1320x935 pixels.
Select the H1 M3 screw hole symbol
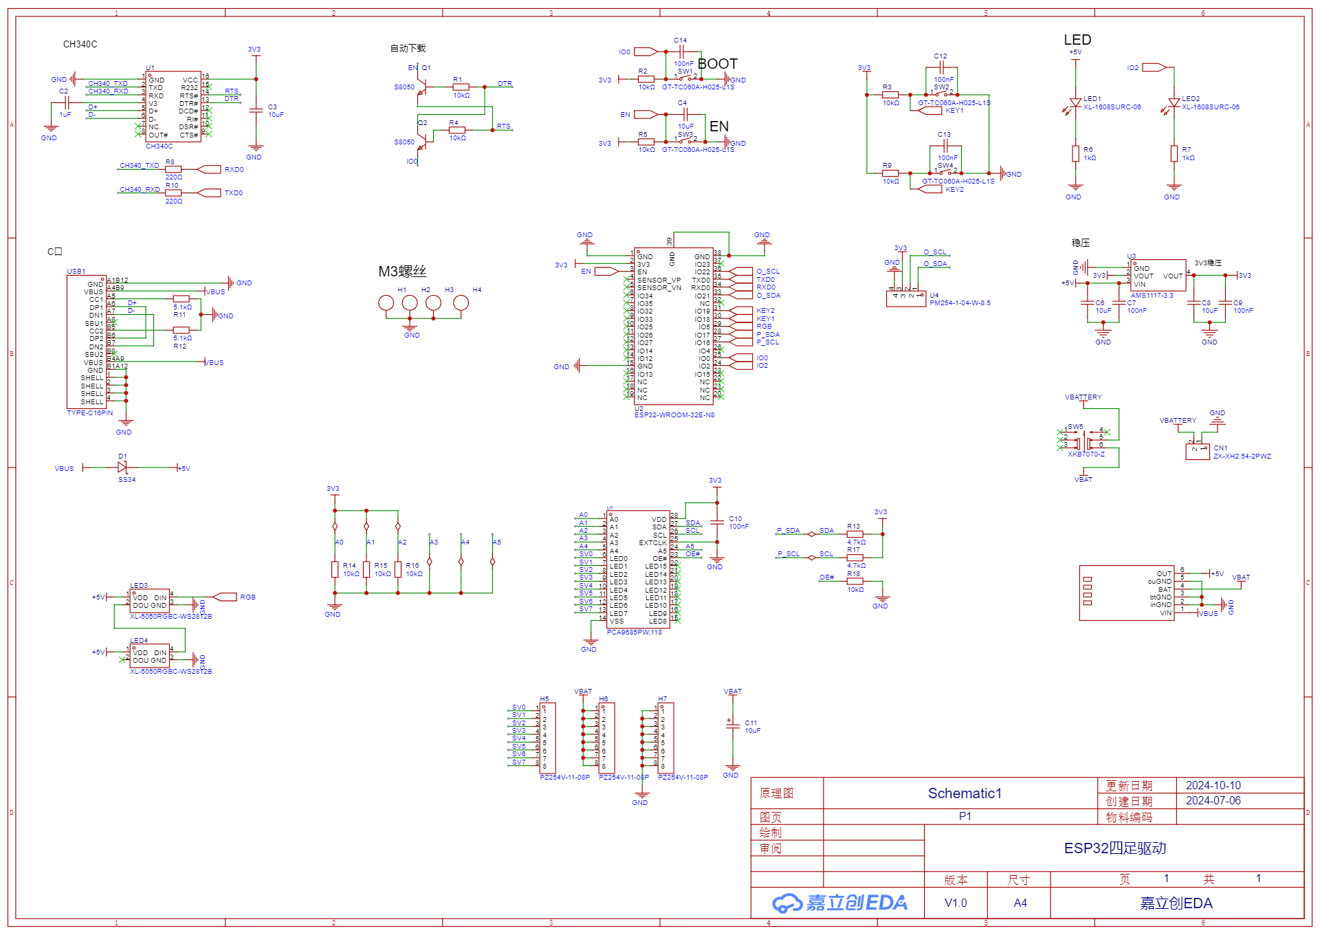[386, 303]
